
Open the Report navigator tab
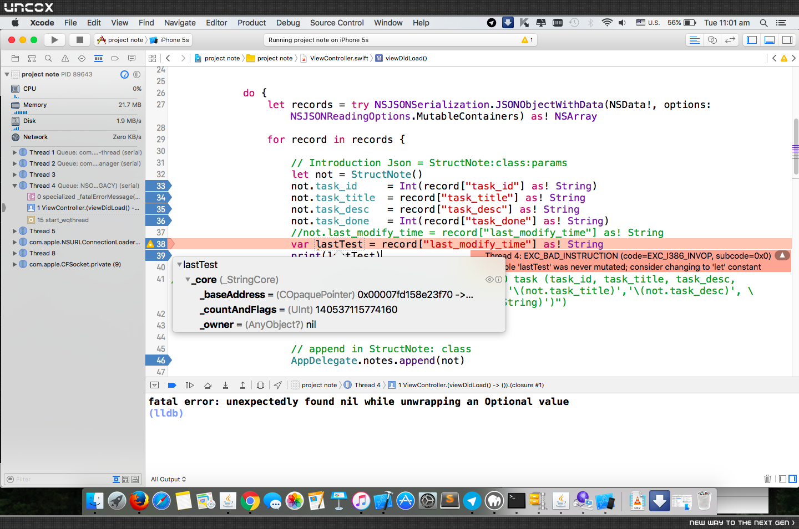click(132, 58)
